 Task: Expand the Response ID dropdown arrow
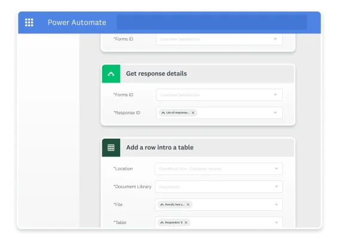pyautogui.click(x=275, y=112)
